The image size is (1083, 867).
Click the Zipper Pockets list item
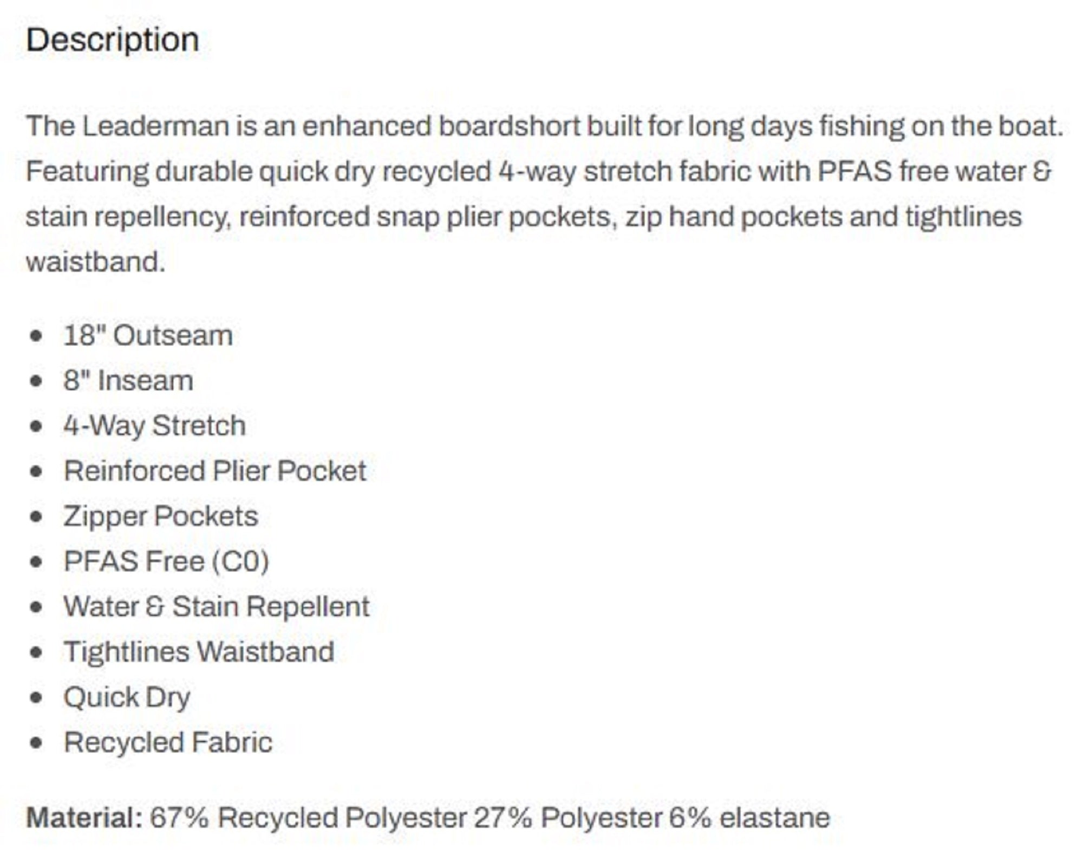tap(161, 516)
